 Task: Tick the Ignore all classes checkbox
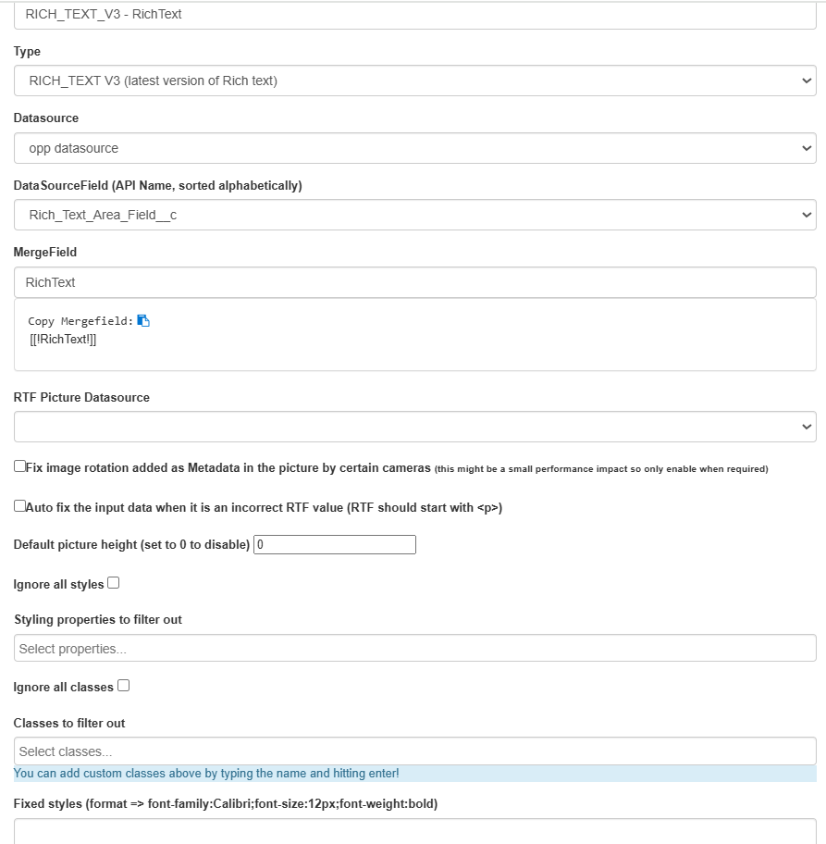coord(123,686)
